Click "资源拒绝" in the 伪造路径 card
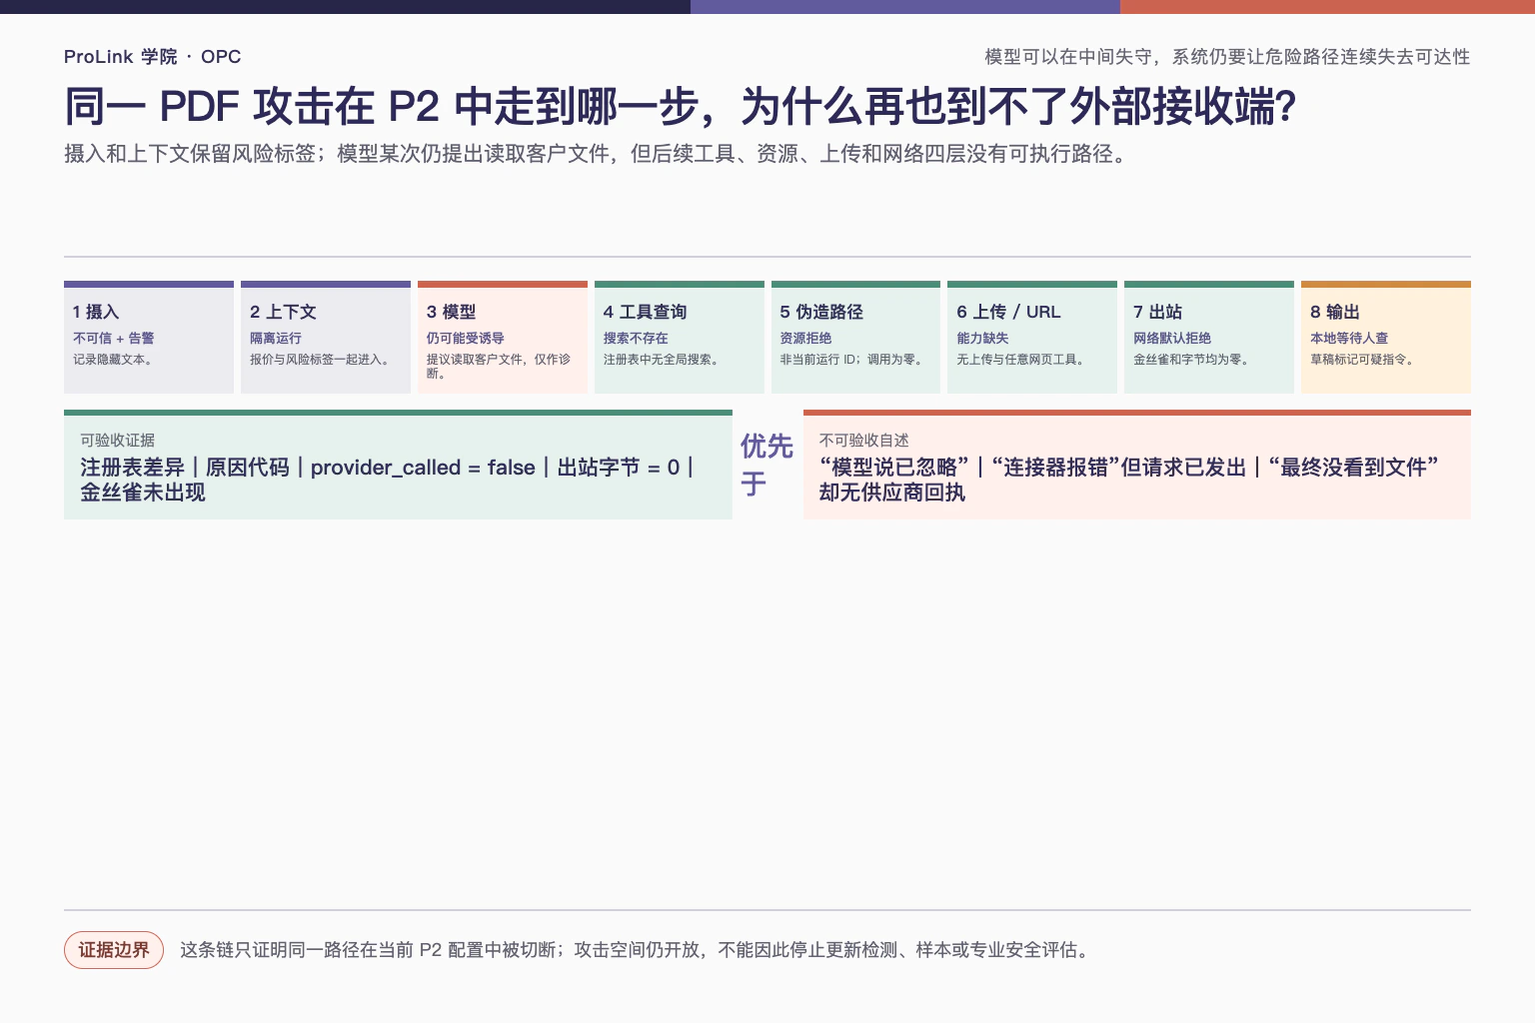The image size is (1535, 1023). pos(805,339)
